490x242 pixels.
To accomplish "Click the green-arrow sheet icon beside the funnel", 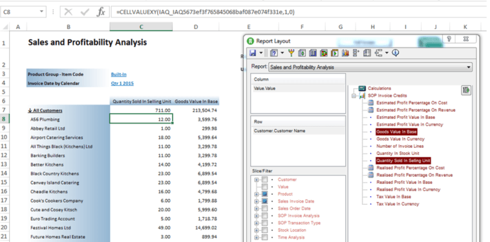I will click(x=302, y=53).
